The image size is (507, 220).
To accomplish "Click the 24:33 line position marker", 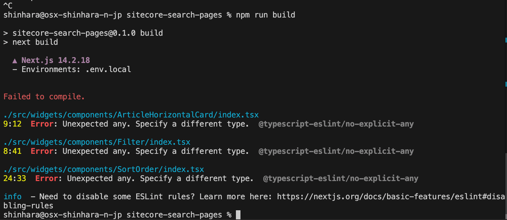I will [x=15, y=178].
